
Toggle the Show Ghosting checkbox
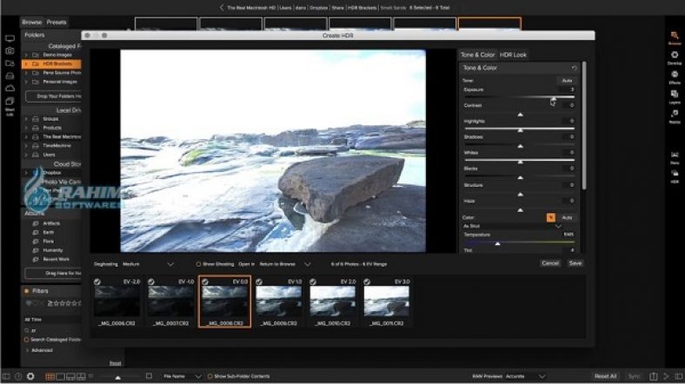[198, 263]
